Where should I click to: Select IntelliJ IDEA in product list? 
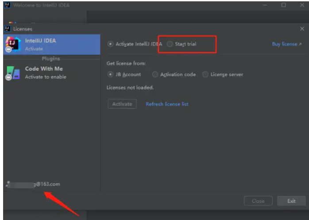pyautogui.click(x=52, y=45)
